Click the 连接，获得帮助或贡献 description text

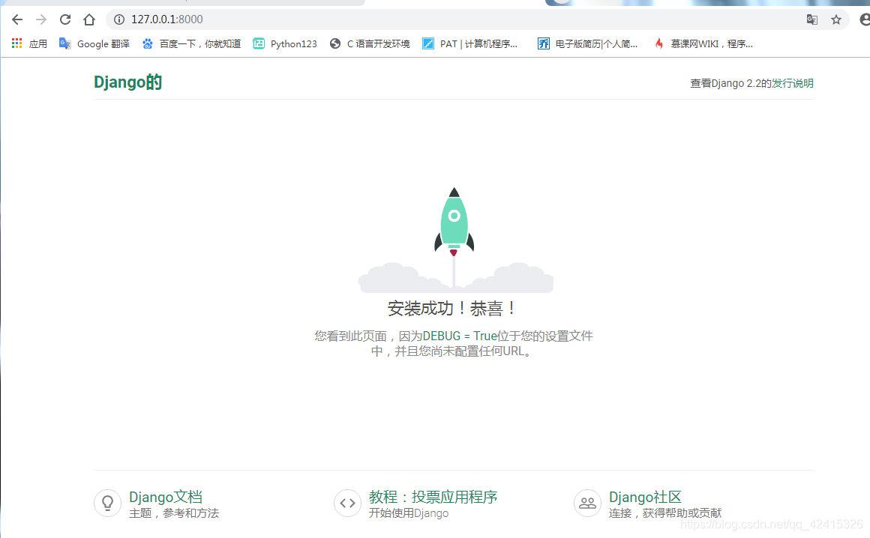[664, 513]
